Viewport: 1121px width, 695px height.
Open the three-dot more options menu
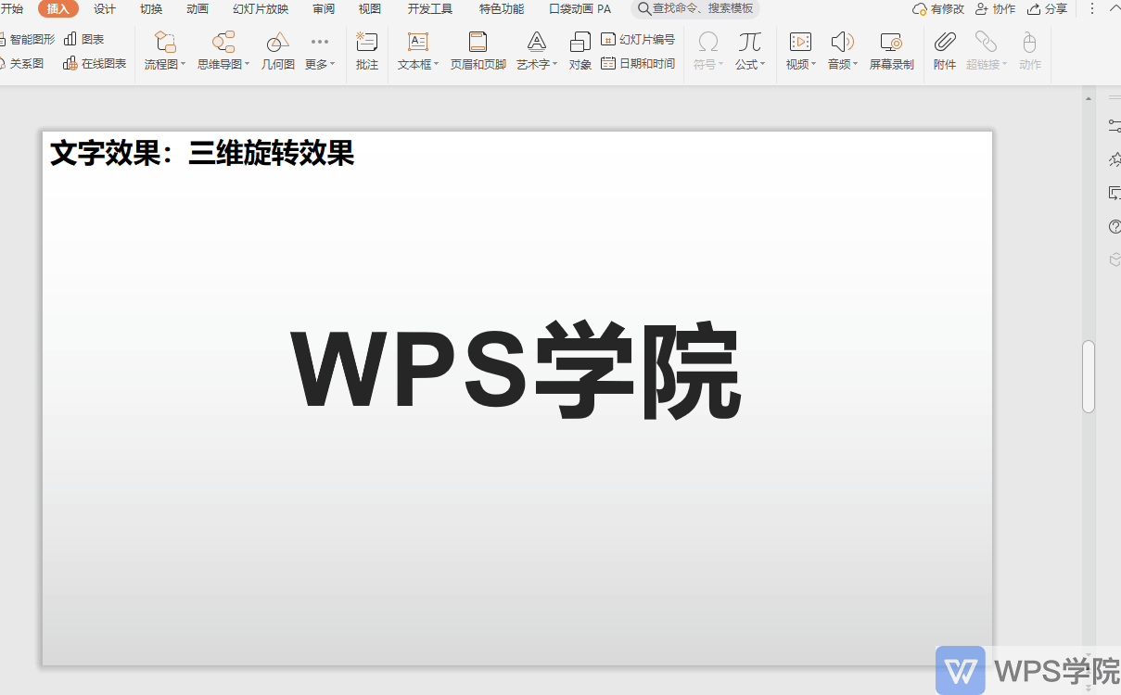1091,9
